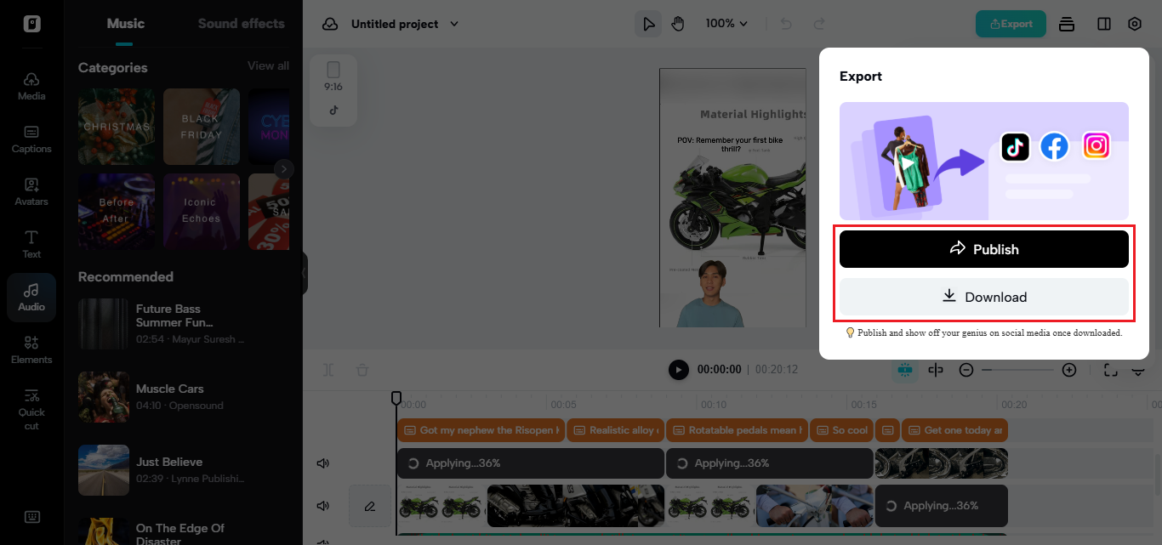
Task: Collapse the left media panel
Action: pyautogui.click(x=304, y=274)
